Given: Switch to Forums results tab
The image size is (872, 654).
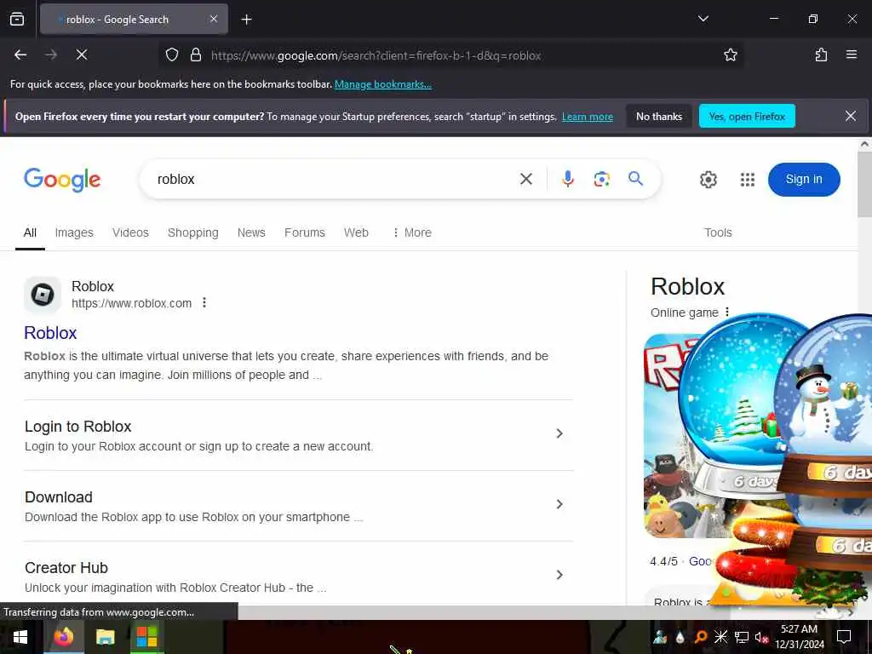Looking at the screenshot, I should tap(305, 232).
